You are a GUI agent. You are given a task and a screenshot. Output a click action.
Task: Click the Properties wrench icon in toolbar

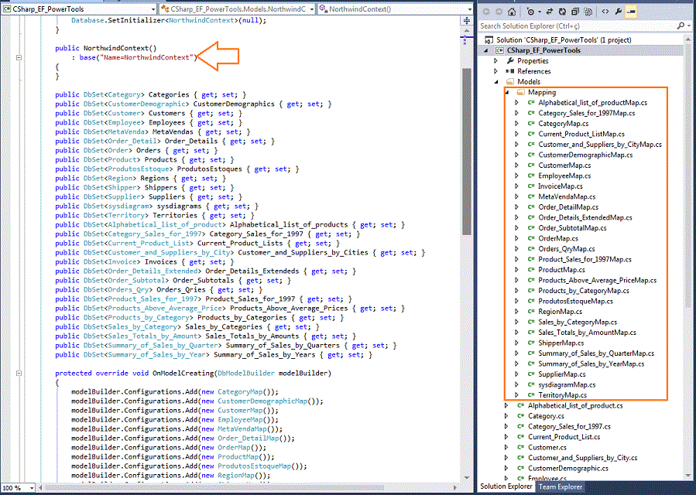tap(618, 12)
